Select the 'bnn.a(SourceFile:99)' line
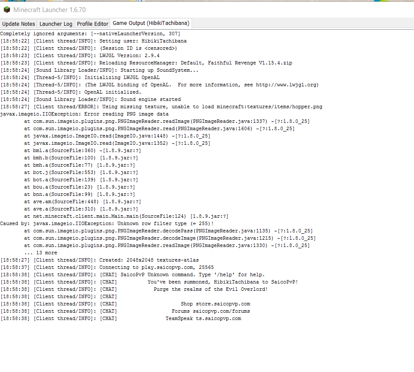This screenshot has width=414, height=372. [x=80, y=195]
